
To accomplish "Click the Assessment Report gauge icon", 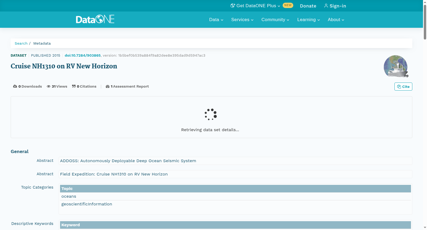I will click(x=108, y=86).
